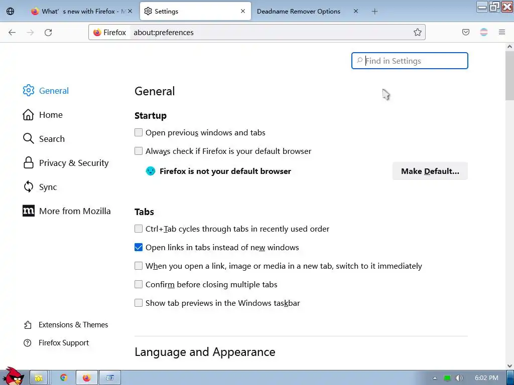The width and height of the screenshot is (514, 385).
Task: Go back using the back arrow
Action: [x=12, y=32]
